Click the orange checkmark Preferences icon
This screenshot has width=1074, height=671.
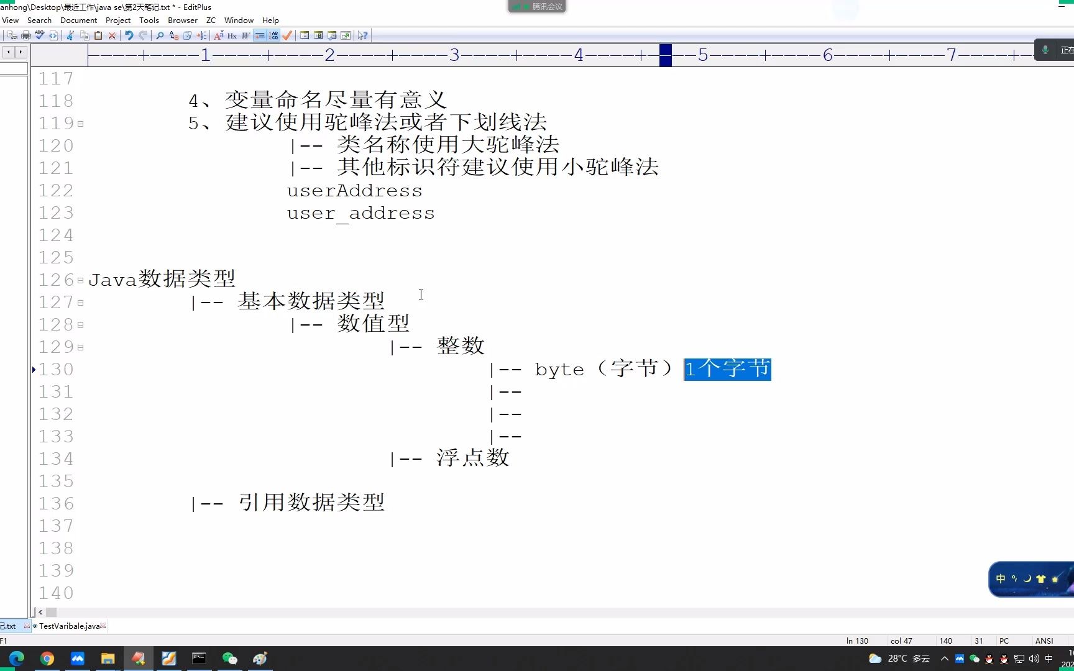click(x=287, y=35)
